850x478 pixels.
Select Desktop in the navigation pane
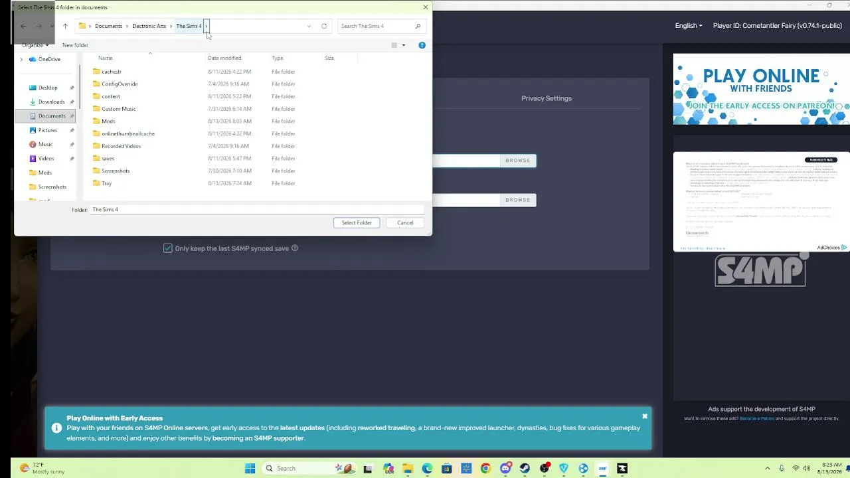click(48, 88)
